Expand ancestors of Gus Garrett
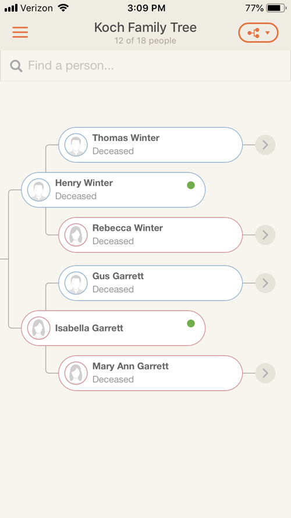 [265, 283]
